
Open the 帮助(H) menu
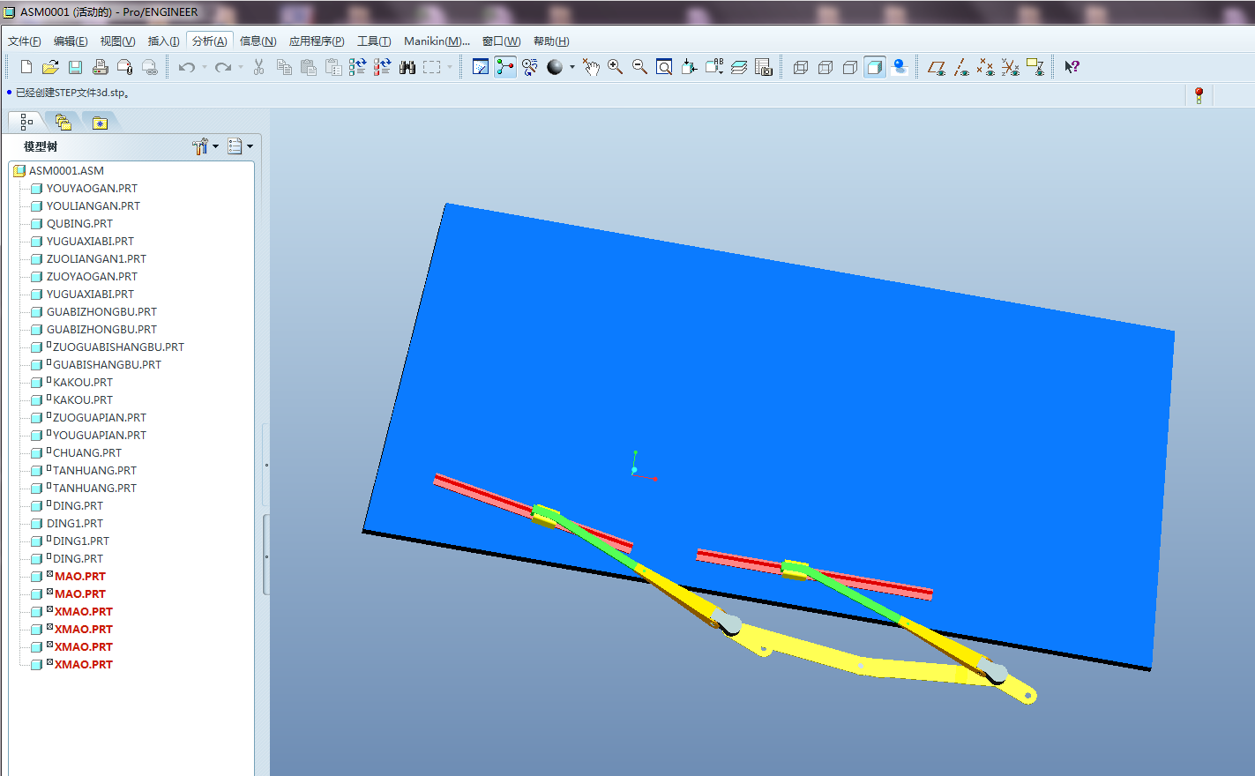coord(551,41)
